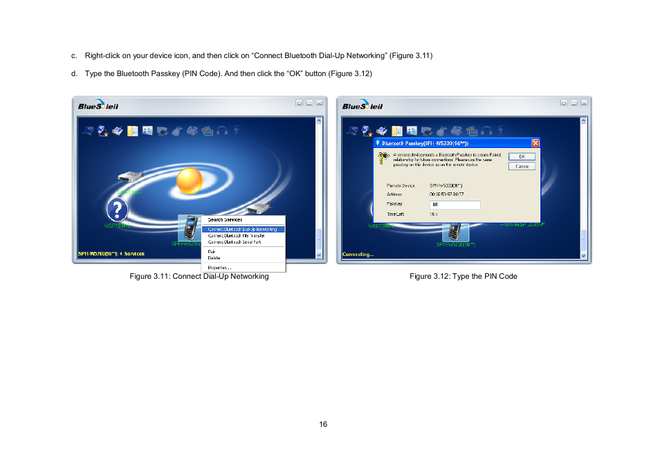The image size is (660, 467).
Task: Click scrollbar thumb, Figure 3.12 window
Action: (583, 240)
